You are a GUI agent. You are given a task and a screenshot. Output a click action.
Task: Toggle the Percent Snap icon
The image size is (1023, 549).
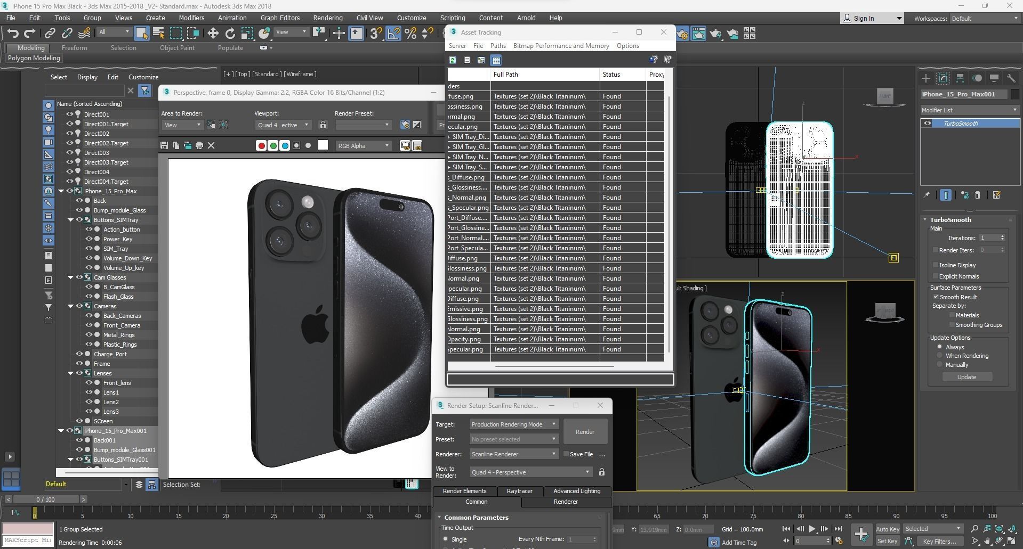410,34
